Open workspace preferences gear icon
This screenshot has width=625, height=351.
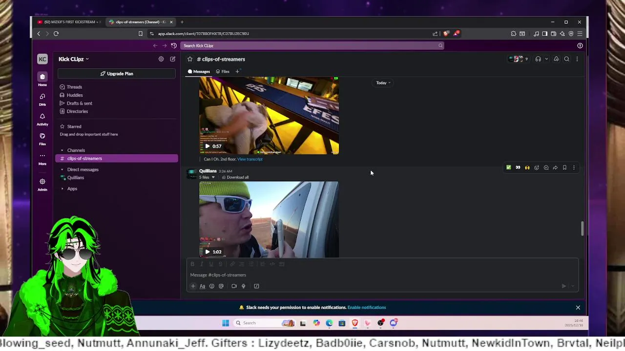coord(161,59)
